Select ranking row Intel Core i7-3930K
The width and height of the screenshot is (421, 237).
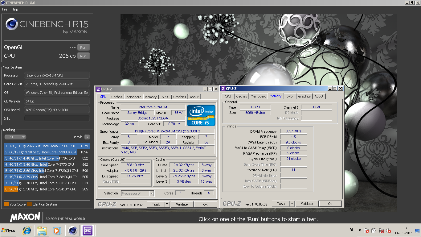[47, 152]
